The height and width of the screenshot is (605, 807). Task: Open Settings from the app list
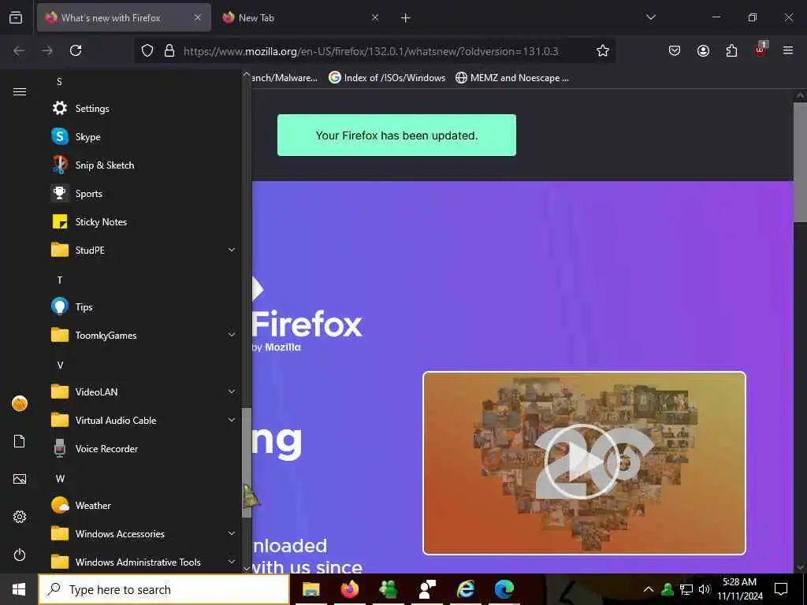(x=144, y=109)
